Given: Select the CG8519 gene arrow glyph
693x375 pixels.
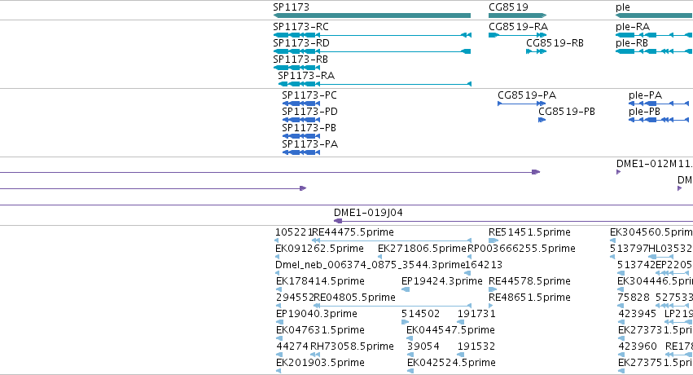Looking at the screenshot, I should coord(518,15).
